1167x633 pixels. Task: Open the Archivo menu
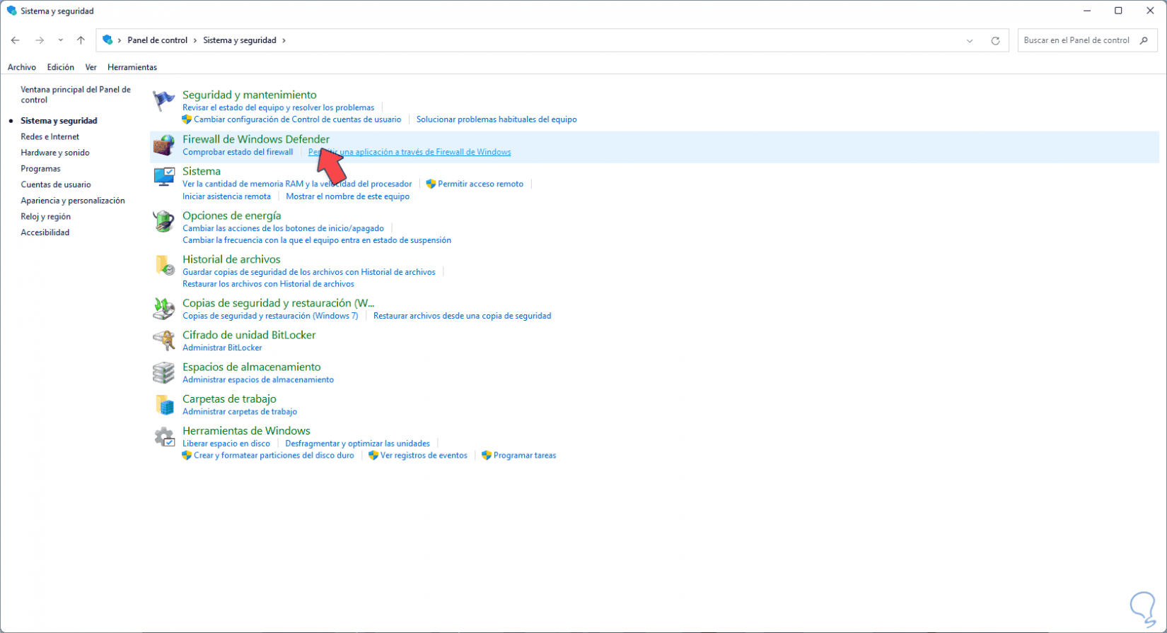tap(22, 67)
